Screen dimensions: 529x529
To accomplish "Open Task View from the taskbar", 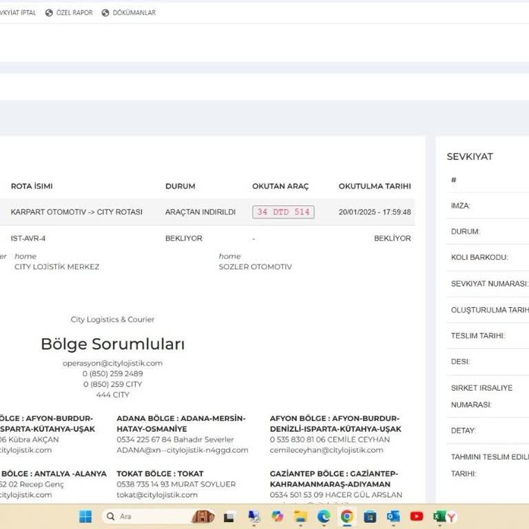I will tap(229, 517).
